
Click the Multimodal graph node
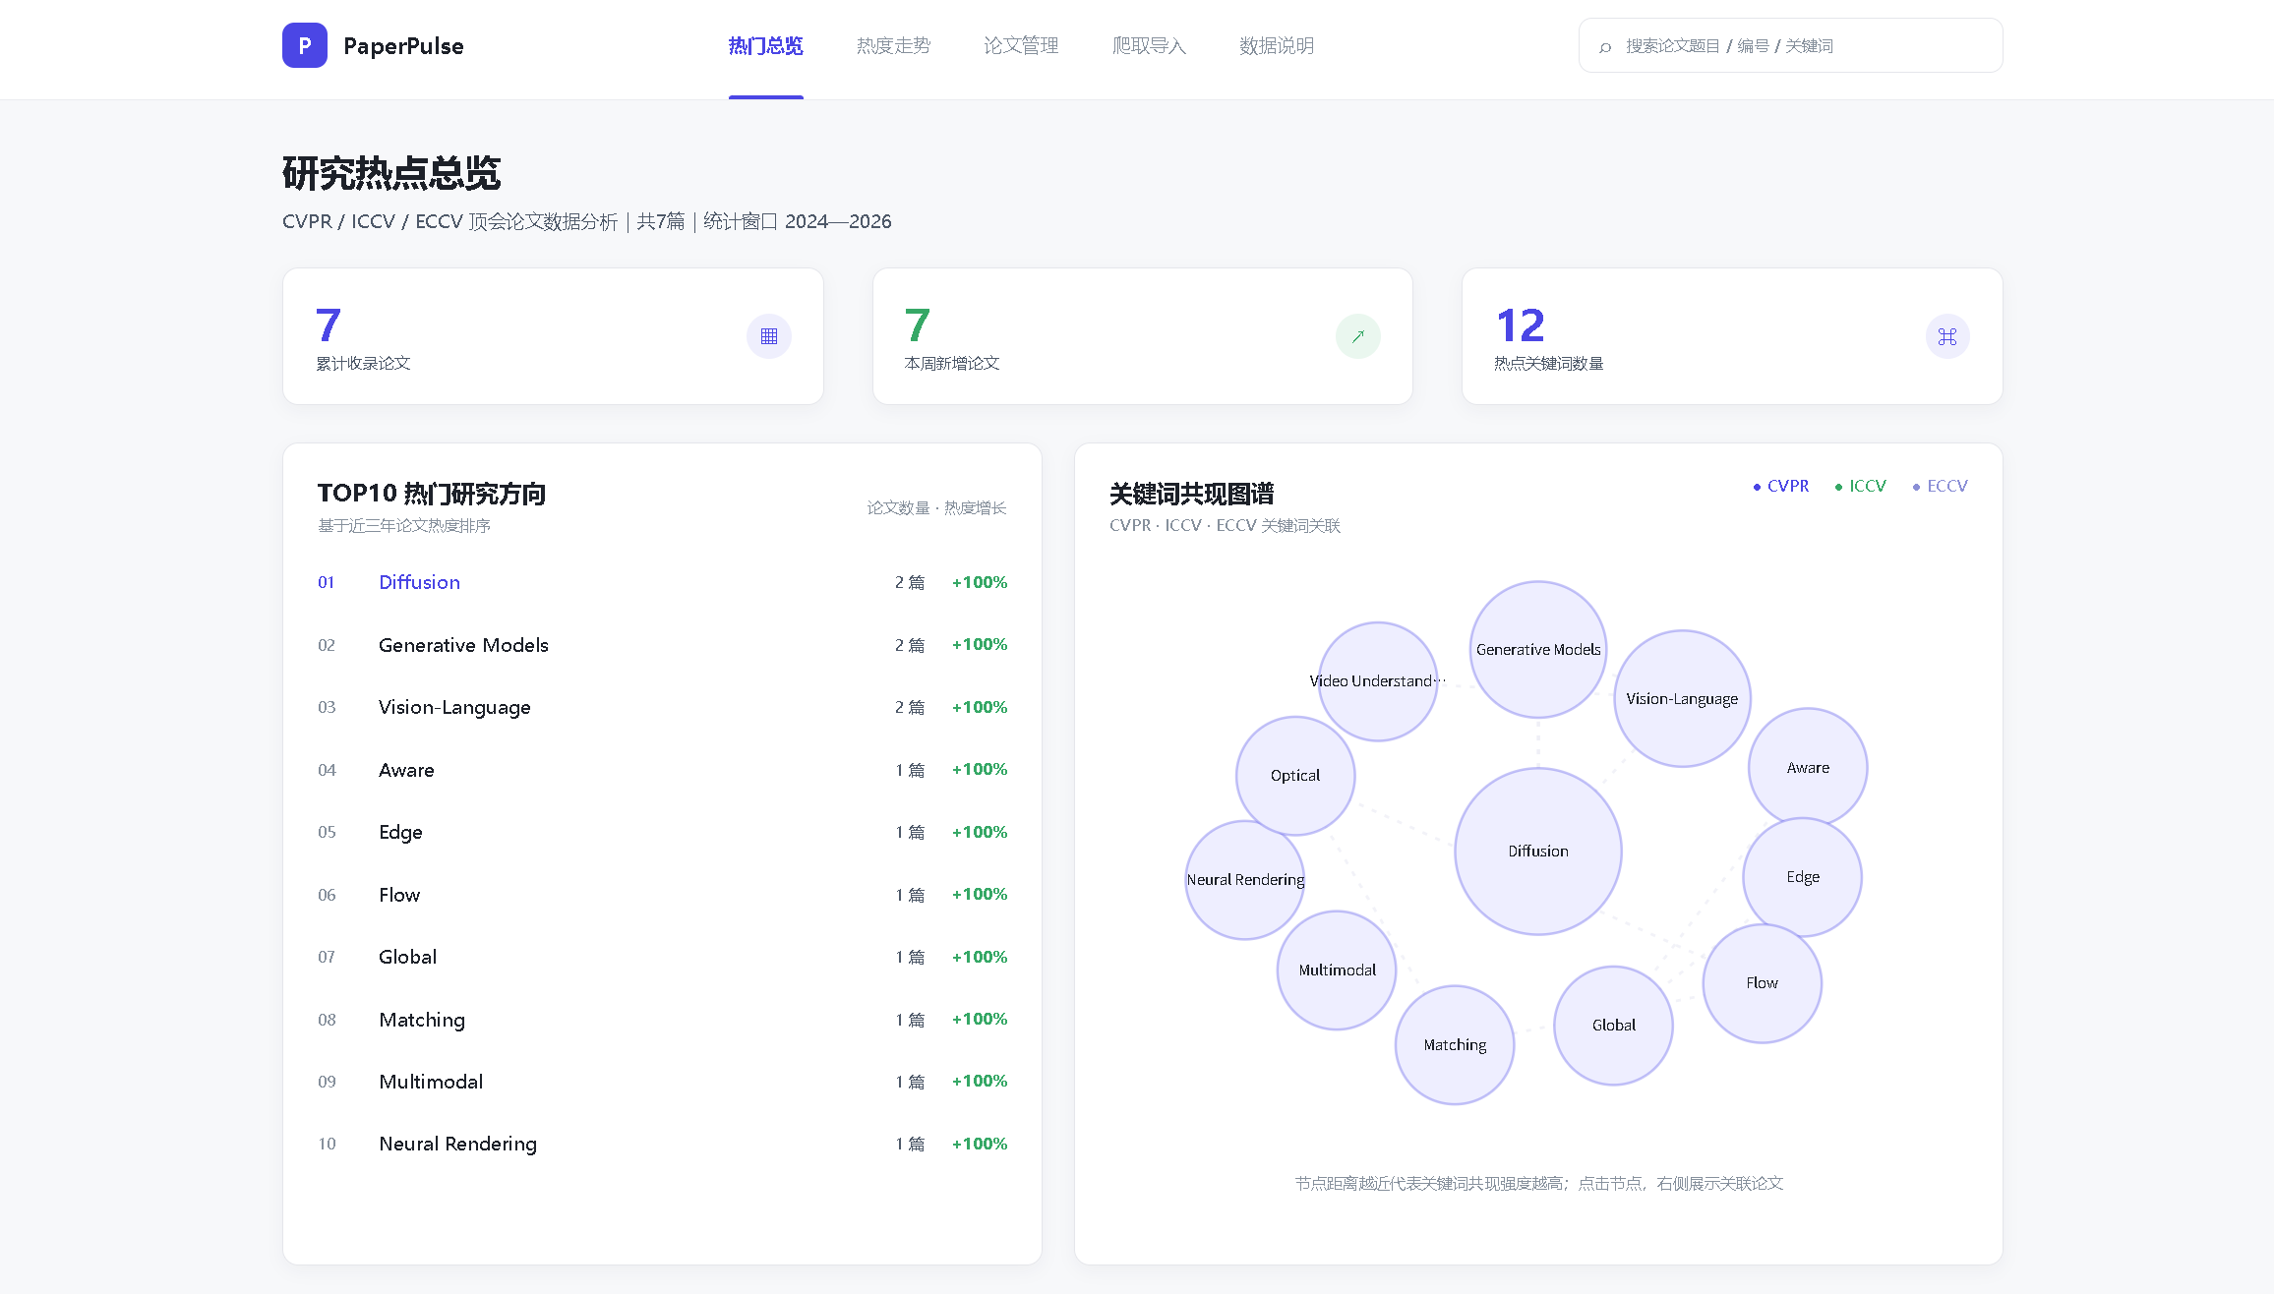tap(1337, 970)
